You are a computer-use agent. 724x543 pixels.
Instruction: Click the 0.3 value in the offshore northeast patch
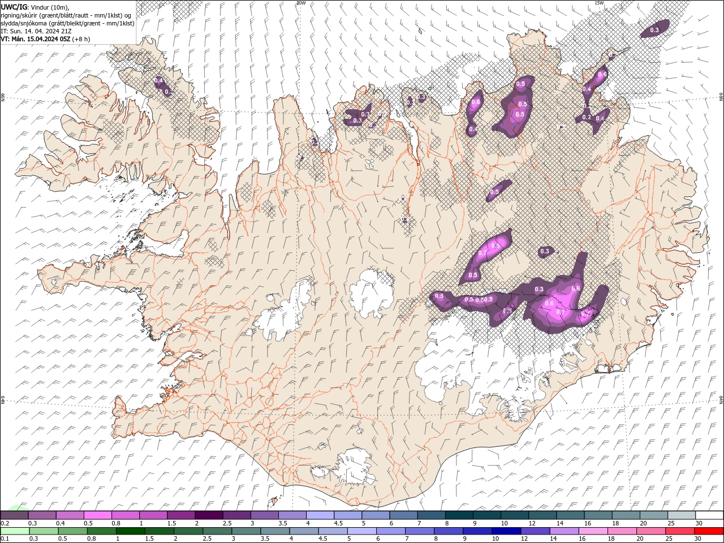point(654,30)
